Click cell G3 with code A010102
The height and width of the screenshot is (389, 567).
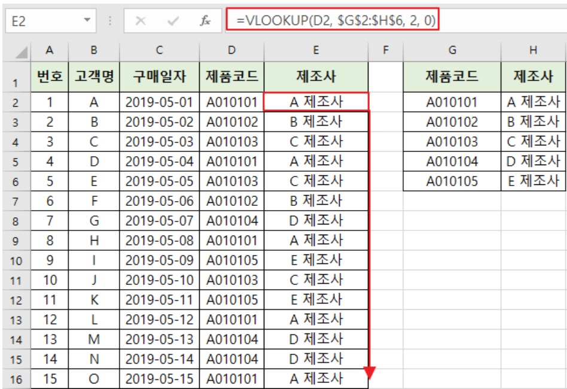point(452,122)
